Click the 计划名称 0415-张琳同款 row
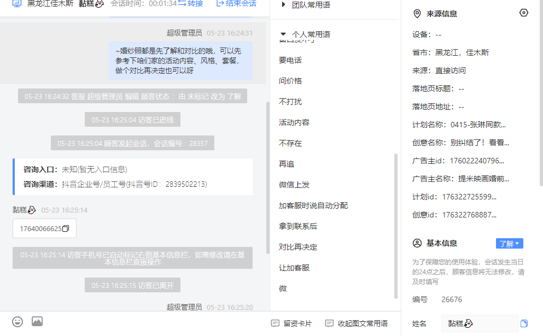This screenshot has width=543, height=336. 459,125
